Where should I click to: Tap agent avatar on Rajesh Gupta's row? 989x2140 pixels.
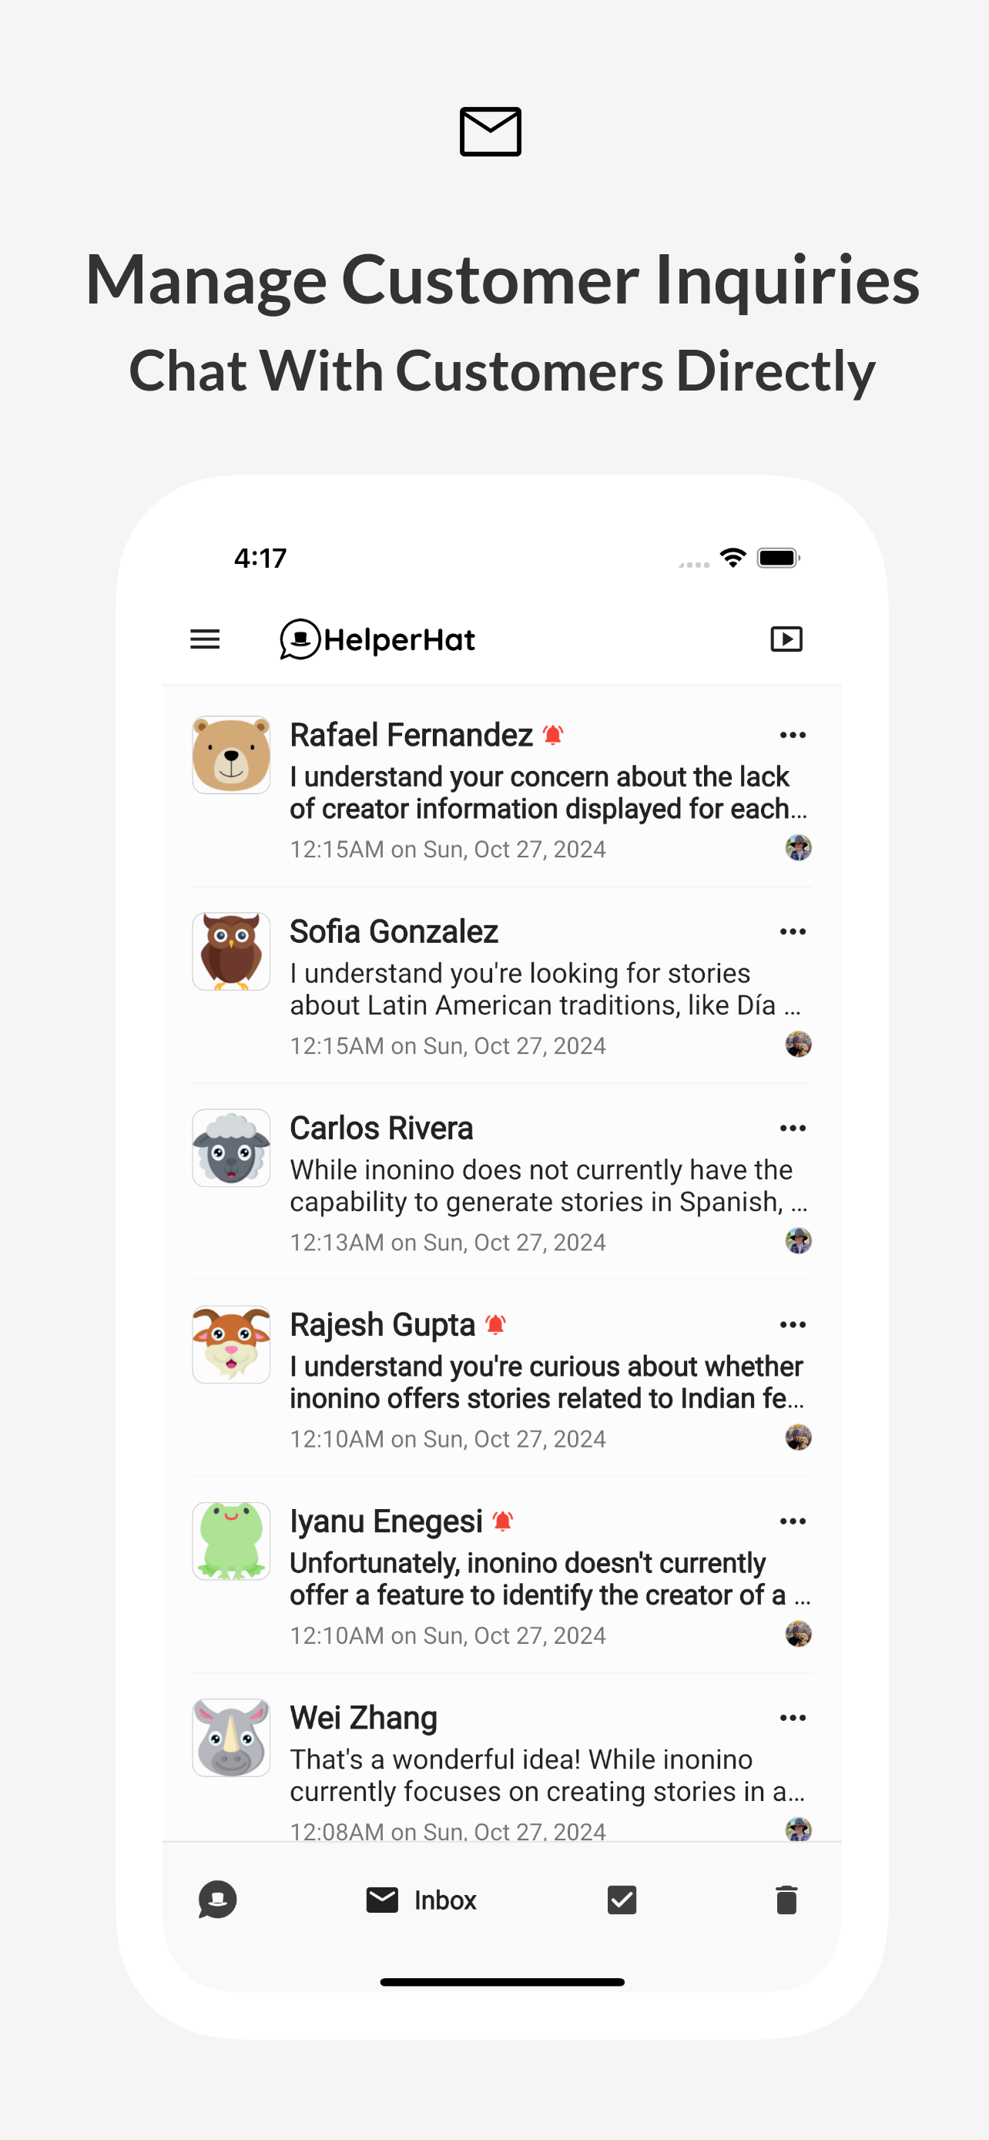798,1437
